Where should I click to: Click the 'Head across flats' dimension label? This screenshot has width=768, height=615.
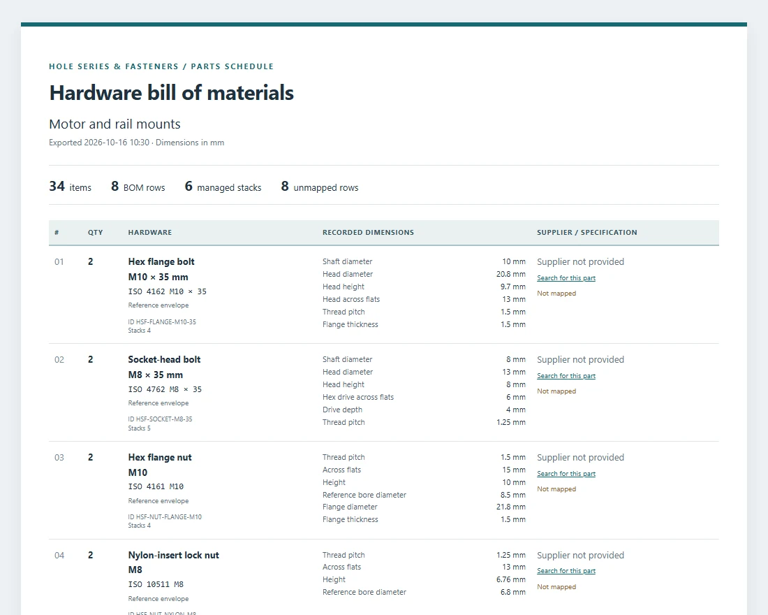tap(350, 299)
